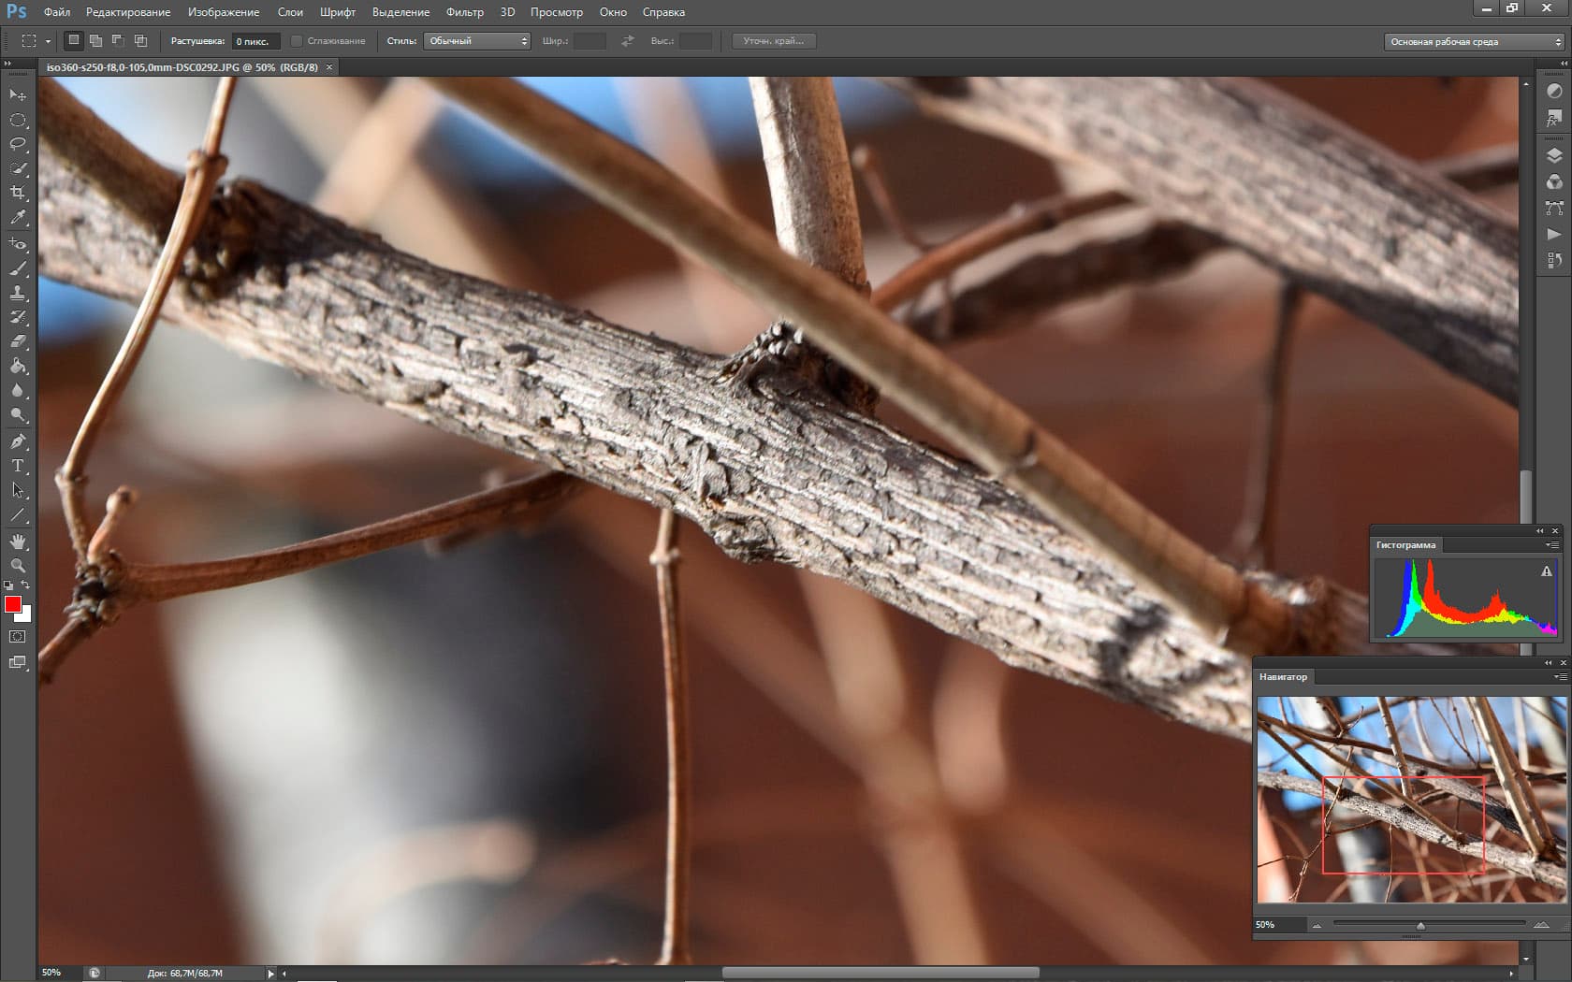1572x982 pixels.
Task: Select the Blur tool
Action: tap(18, 390)
